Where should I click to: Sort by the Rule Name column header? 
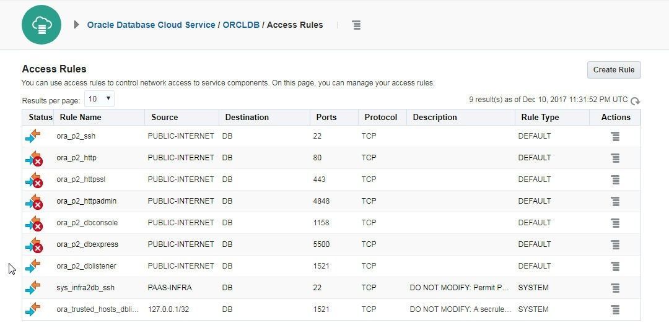click(x=81, y=118)
